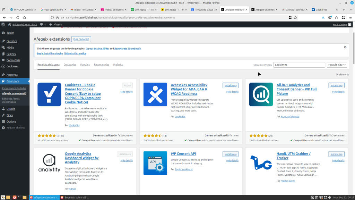Collapse the sidebar via Redueix el menú
355x200 pixels.
click(x=16, y=127)
